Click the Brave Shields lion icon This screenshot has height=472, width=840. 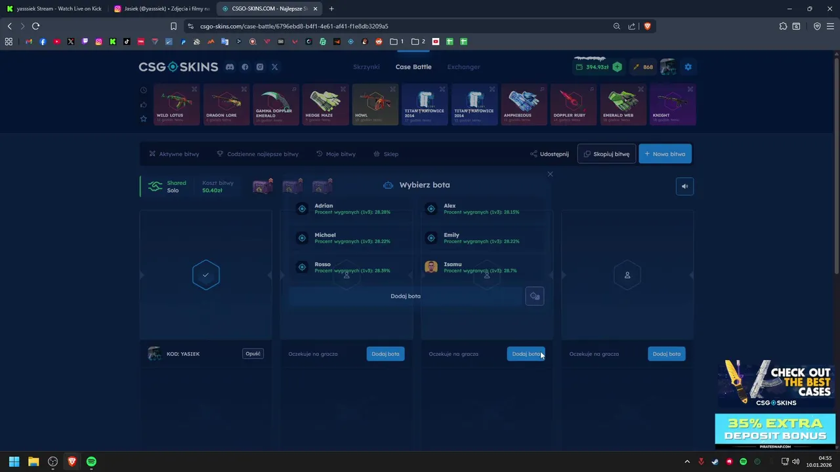tap(647, 26)
